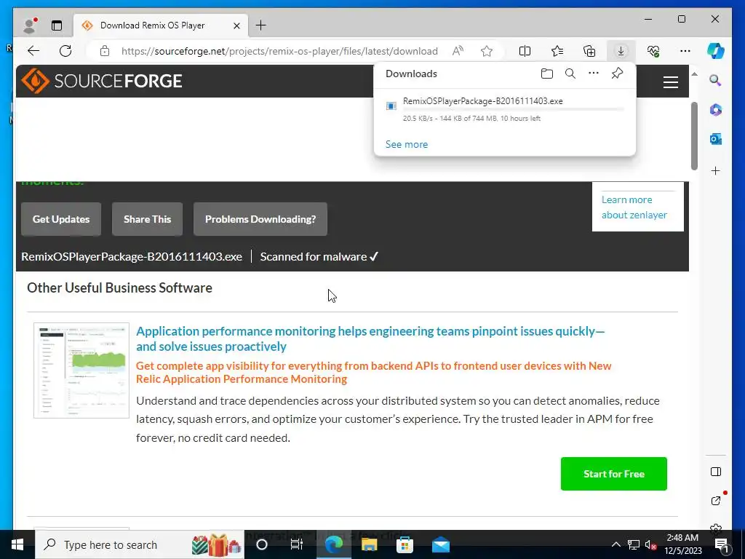Viewport: 745px width, 559px height.
Task: Click scrollbar up arrow
Action: [694, 74]
